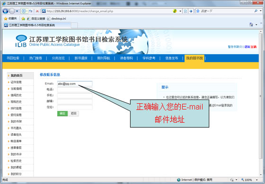Open the Home button dropdown arrow

pyautogui.click(x=256, y=25)
